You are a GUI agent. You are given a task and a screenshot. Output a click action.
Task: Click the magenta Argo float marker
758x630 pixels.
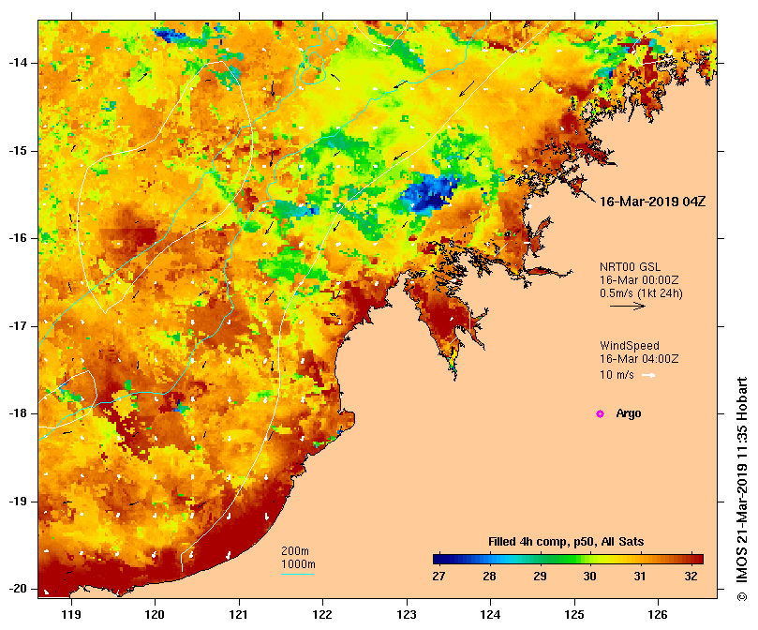click(600, 413)
